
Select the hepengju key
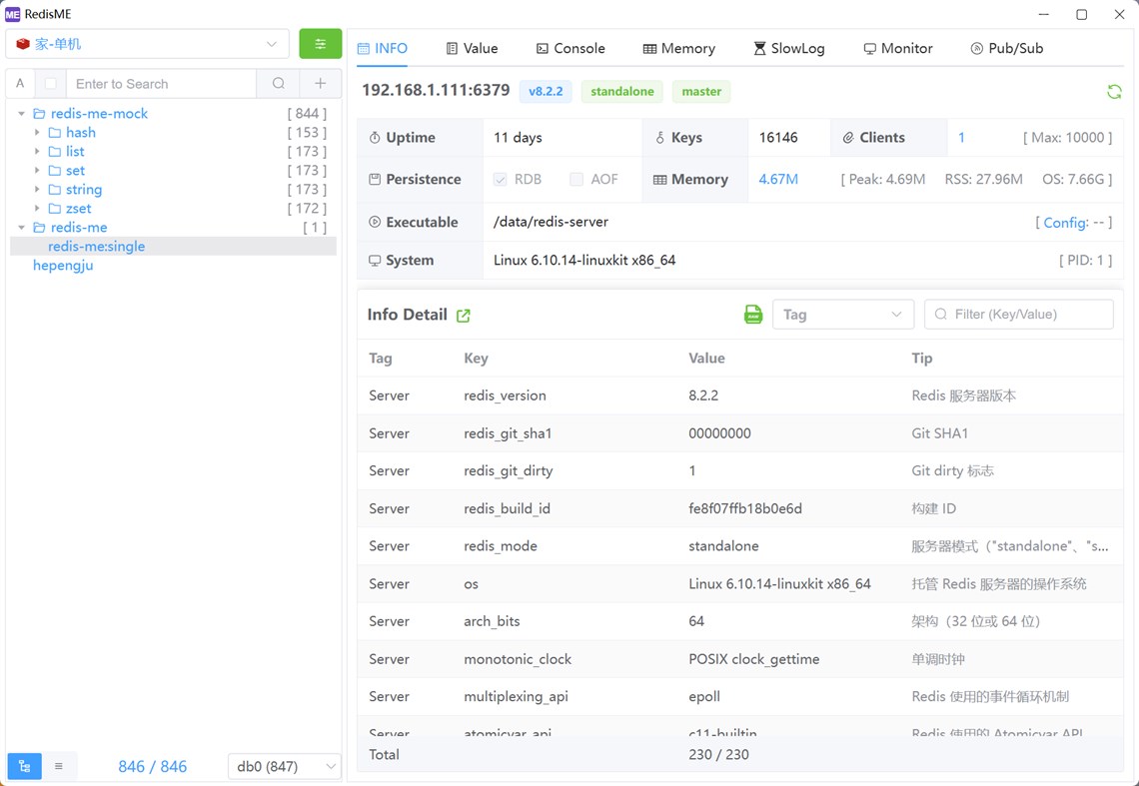point(63,265)
